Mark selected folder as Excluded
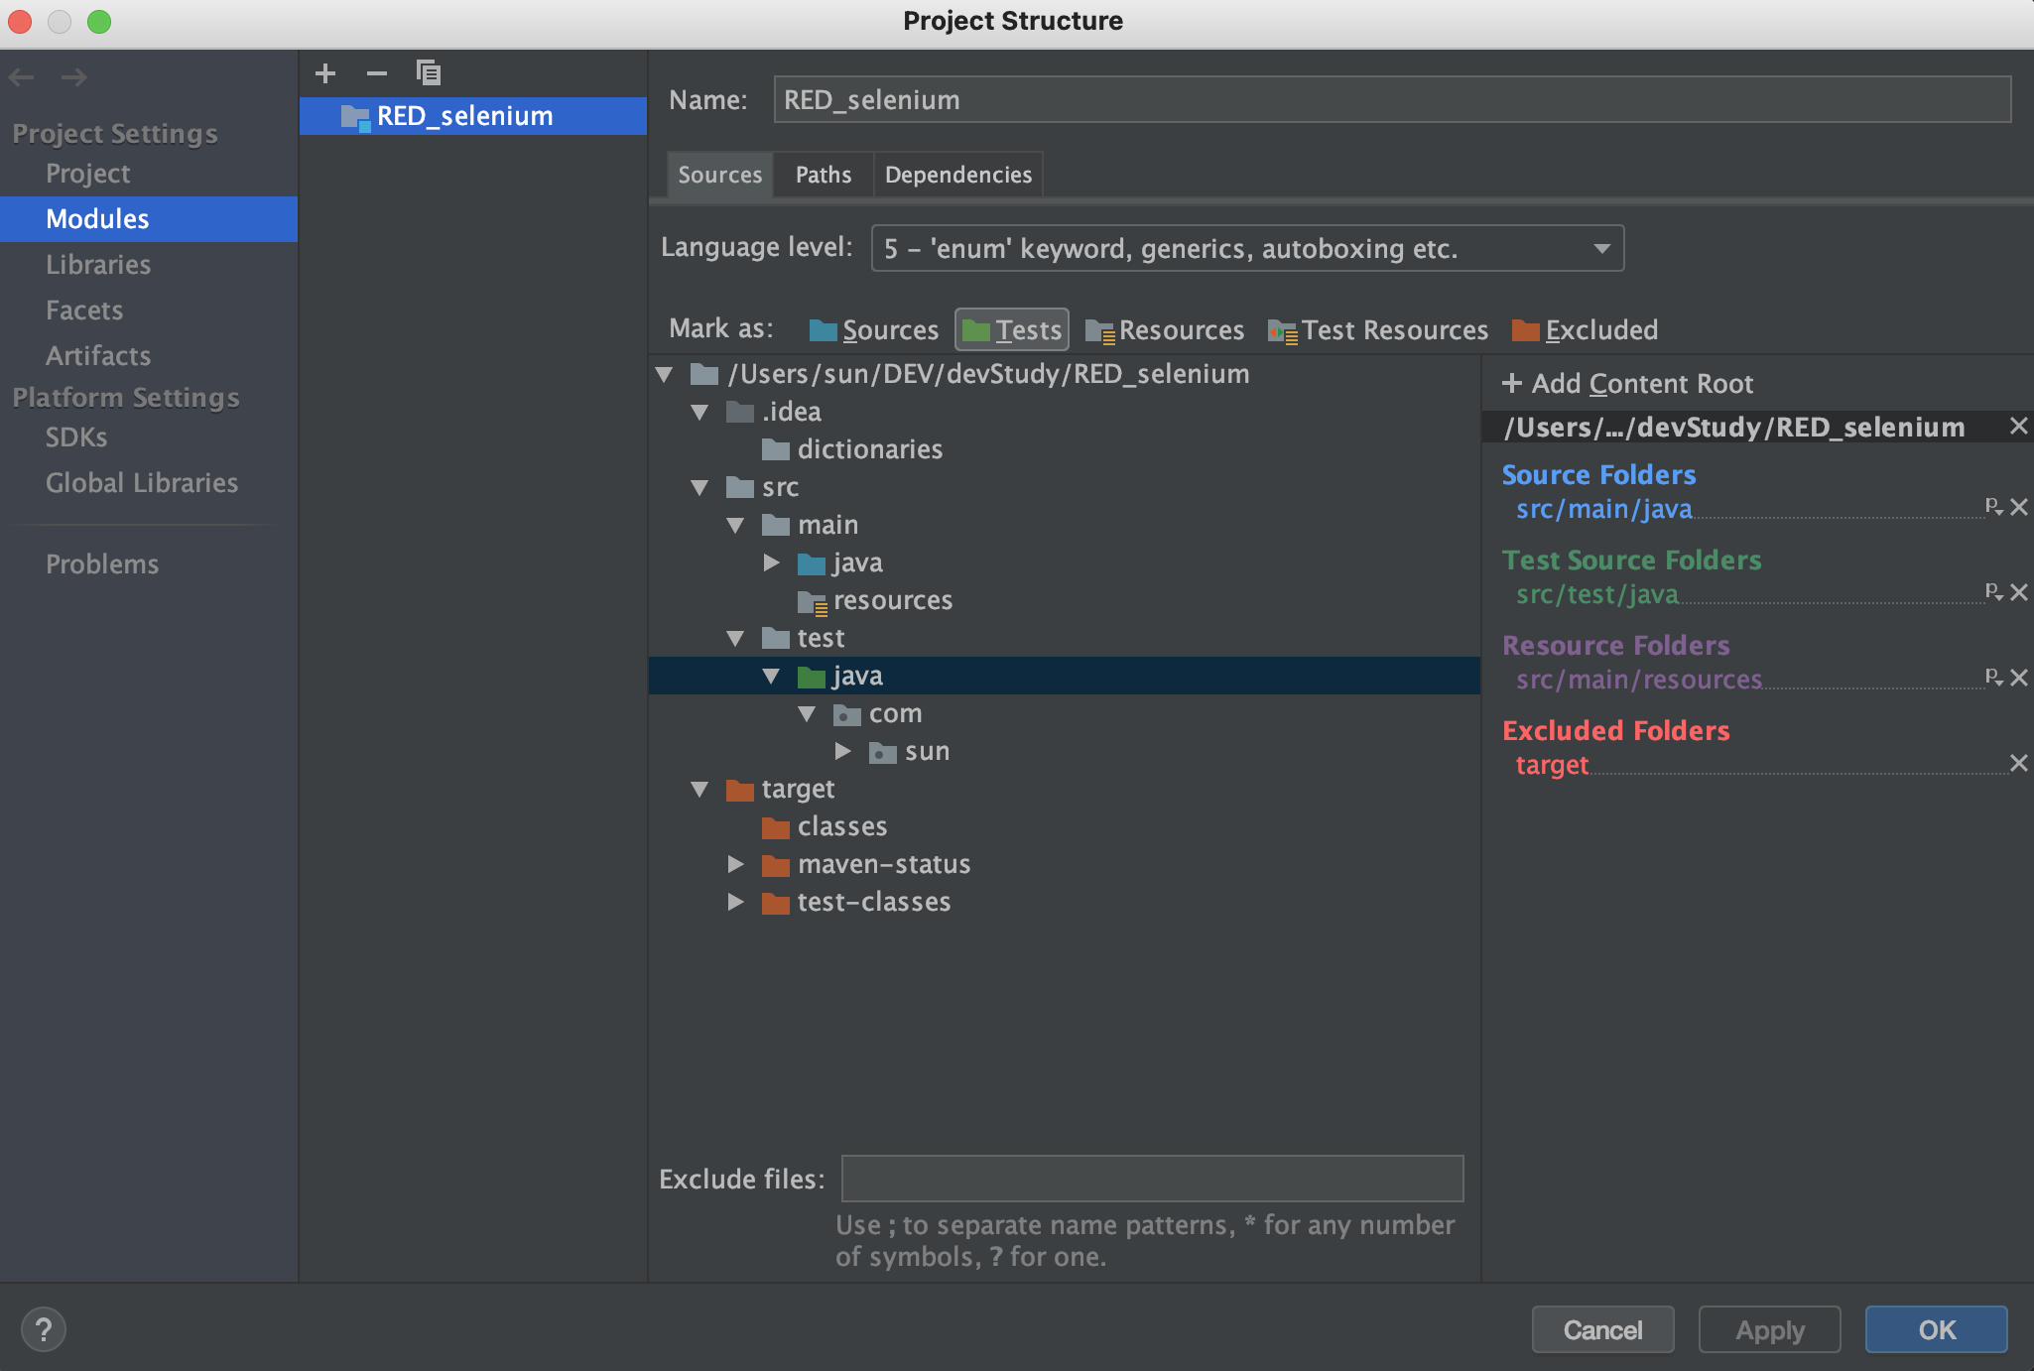Image resolution: width=2034 pixels, height=1371 pixels. pos(1585,330)
